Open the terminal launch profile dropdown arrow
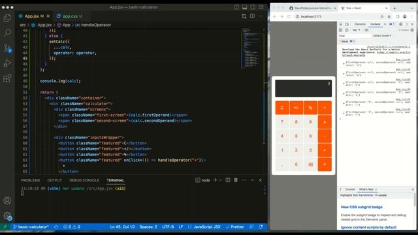The height and width of the screenshot is (235, 418). click(x=221, y=180)
